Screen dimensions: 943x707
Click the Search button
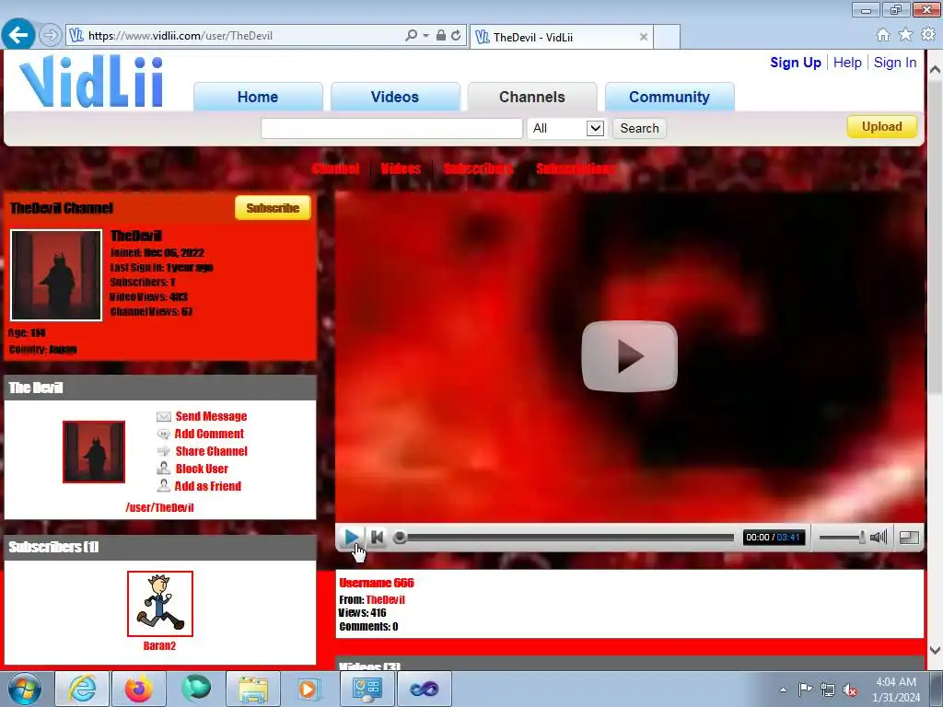639,128
